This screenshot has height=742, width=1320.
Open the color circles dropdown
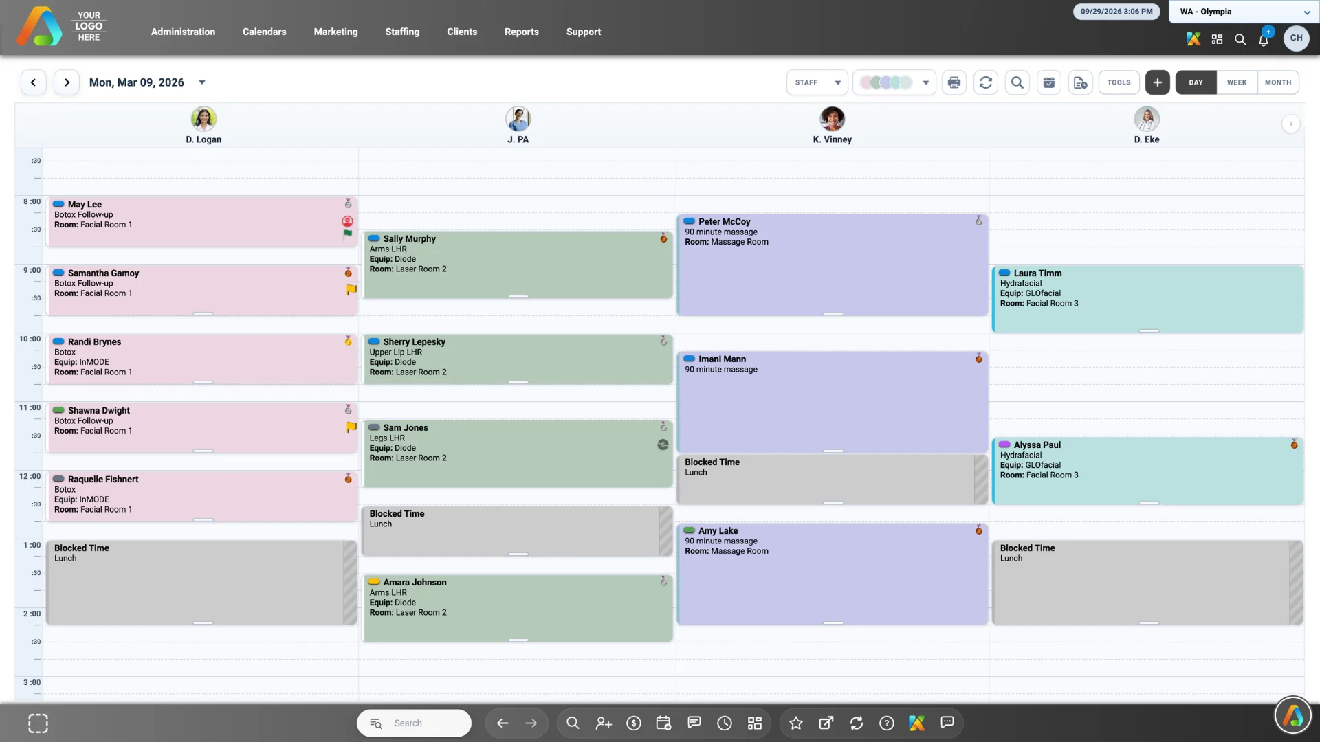pyautogui.click(x=894, y=82)
